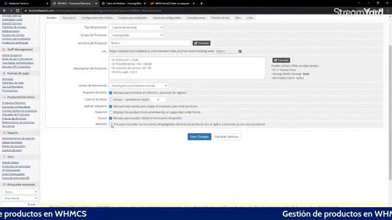Click the cantidad en Stock input
Viewport: 392px width, 220px height.
(158, 100)
